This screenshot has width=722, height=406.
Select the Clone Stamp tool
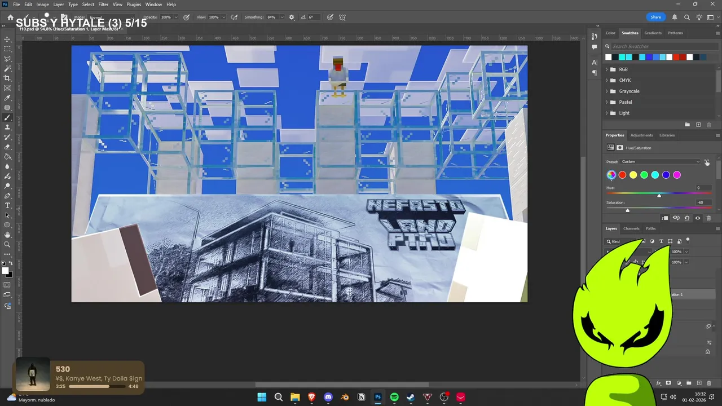pyautogui.click(x=7, y=127)
